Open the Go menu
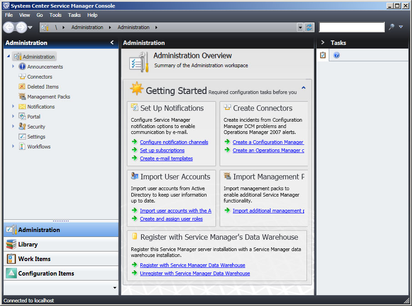412x306 pixels. coord(40,15)
